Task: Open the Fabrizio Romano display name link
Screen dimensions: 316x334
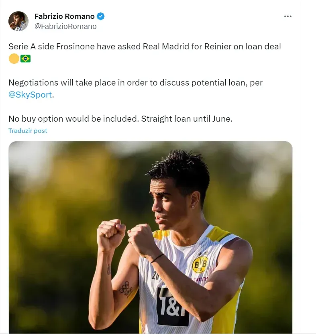Action: pos(64,16)
